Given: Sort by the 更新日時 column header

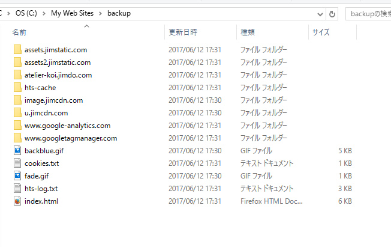Looking at the screenshot, I should pyautogui.click(x=183, y=32).
